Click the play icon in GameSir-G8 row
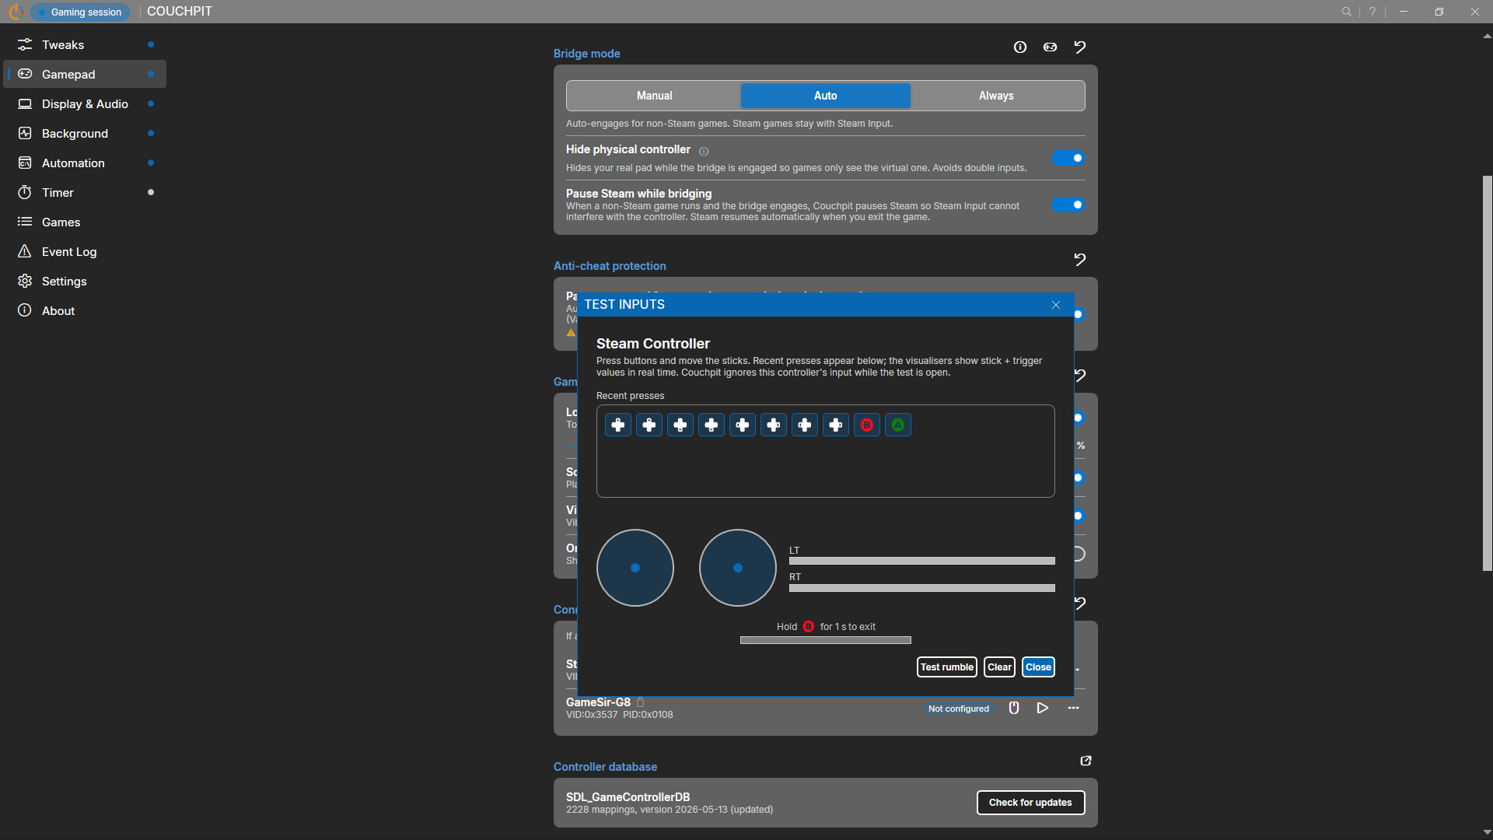Screen dimensions: 1493x840 tap(1043, 708)
